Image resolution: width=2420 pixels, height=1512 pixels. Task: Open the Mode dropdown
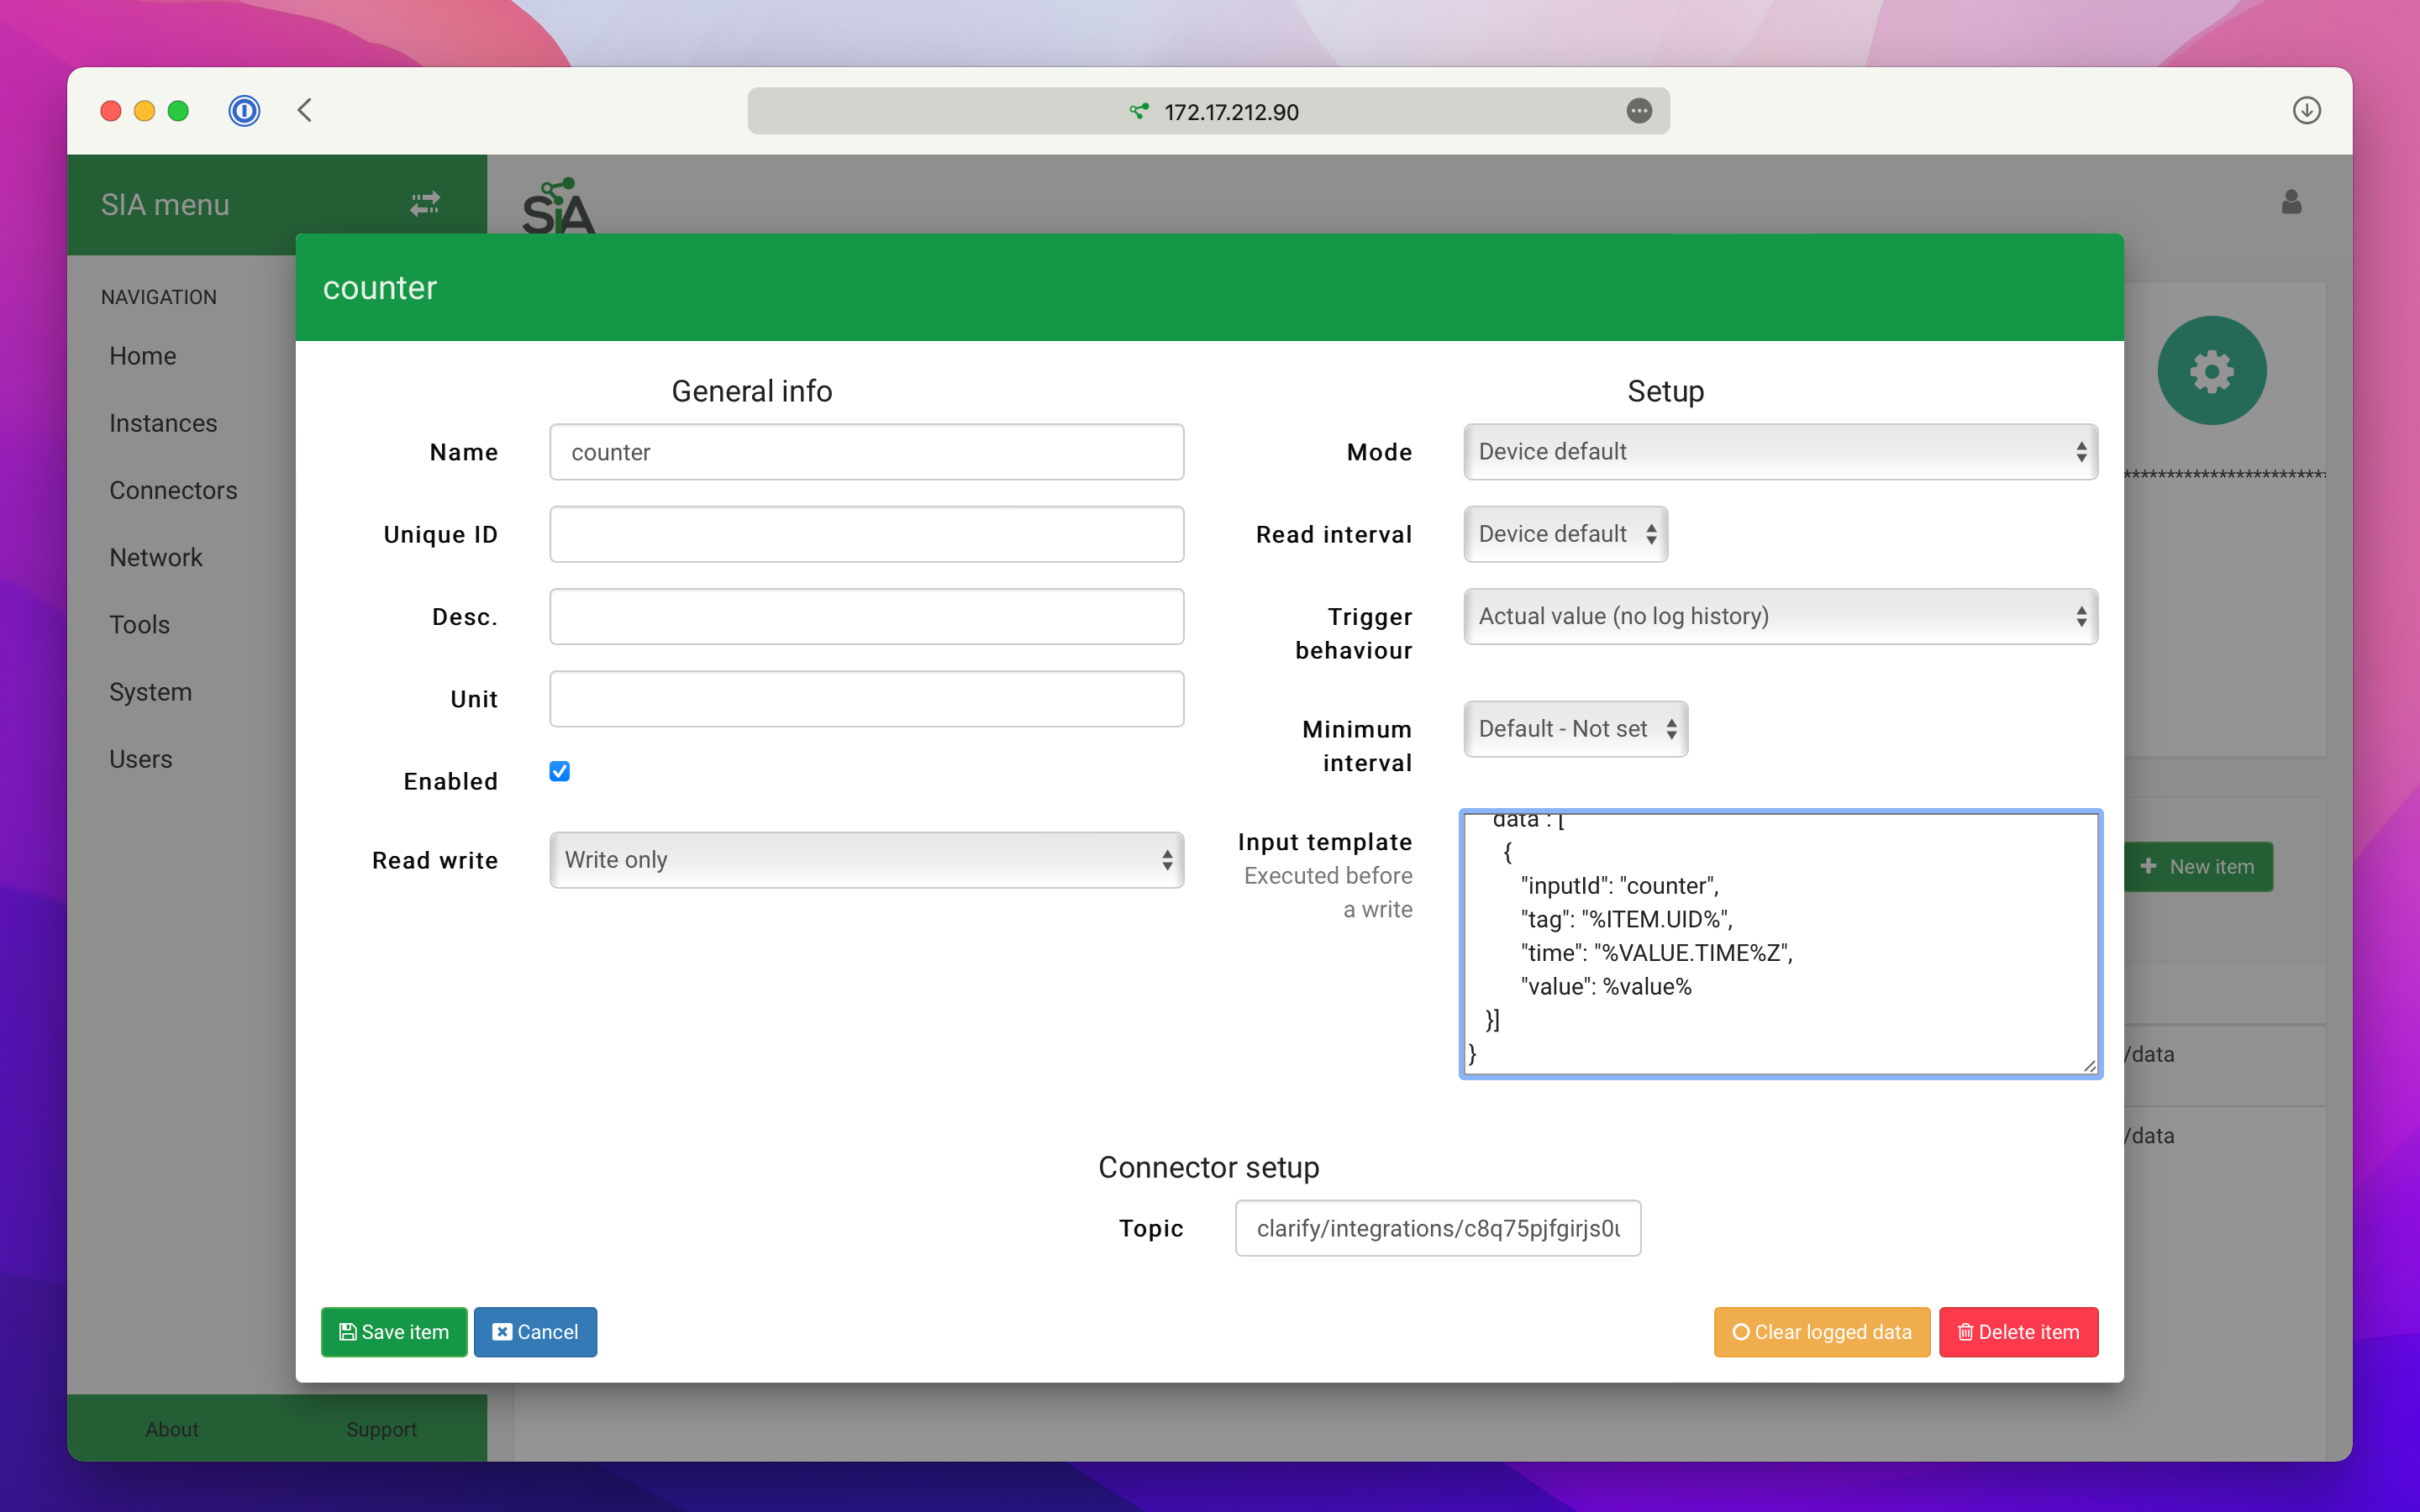[1780, 452]
